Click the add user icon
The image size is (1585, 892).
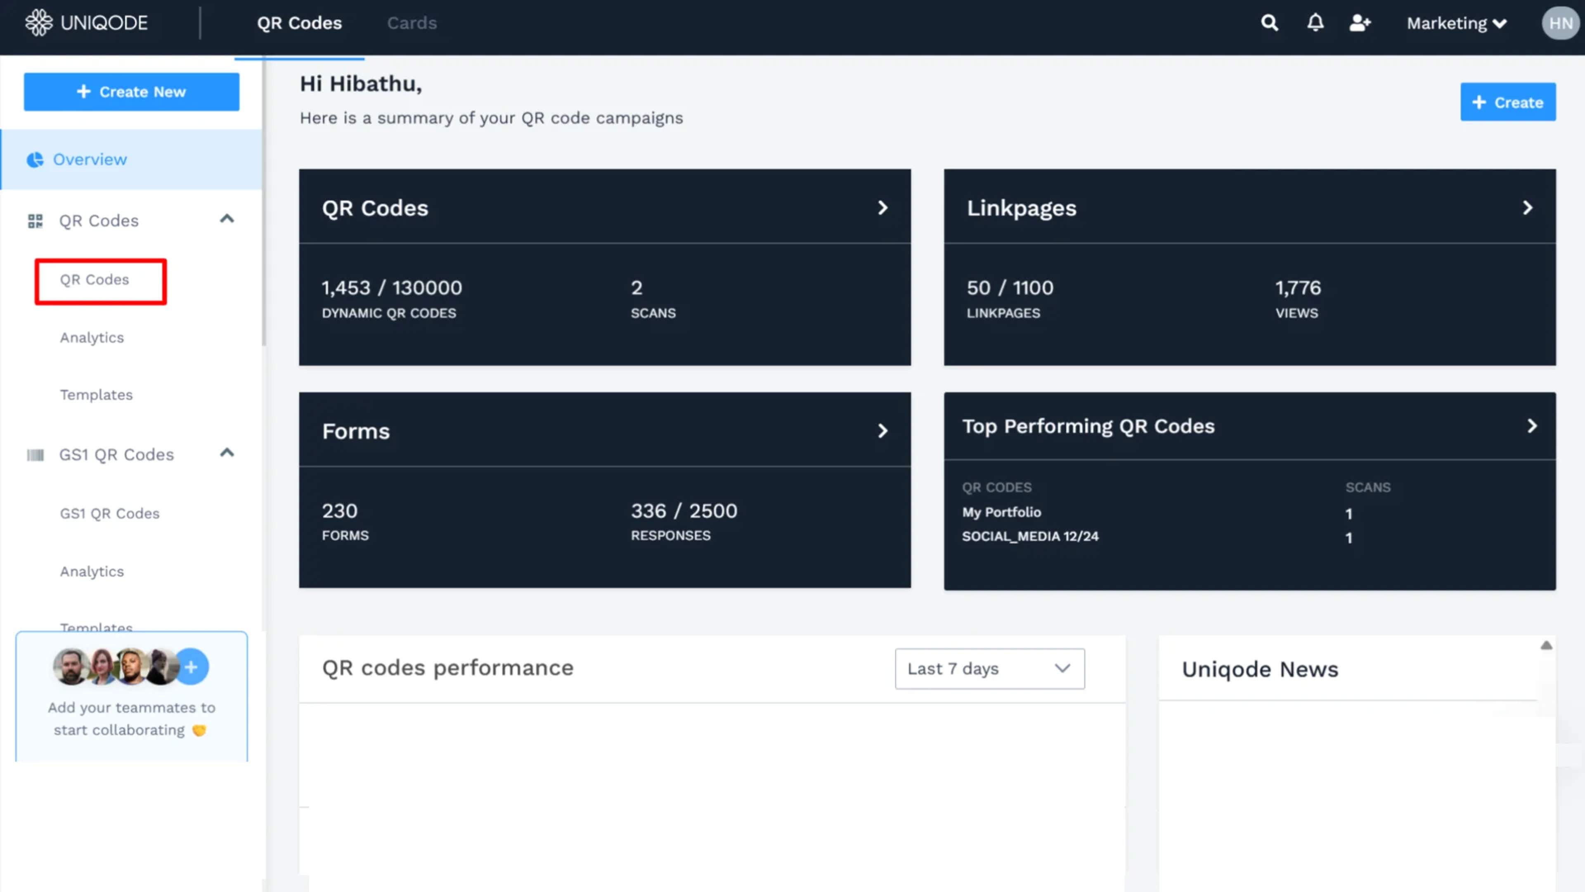(x=1360, y=23)
